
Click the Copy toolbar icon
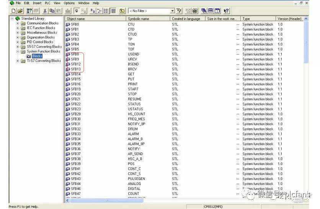(x=52, y=11)
